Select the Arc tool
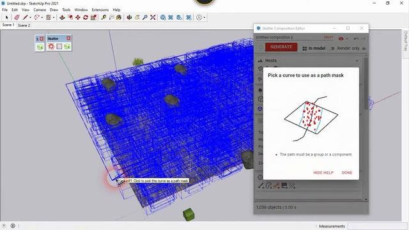 point(37,17)
